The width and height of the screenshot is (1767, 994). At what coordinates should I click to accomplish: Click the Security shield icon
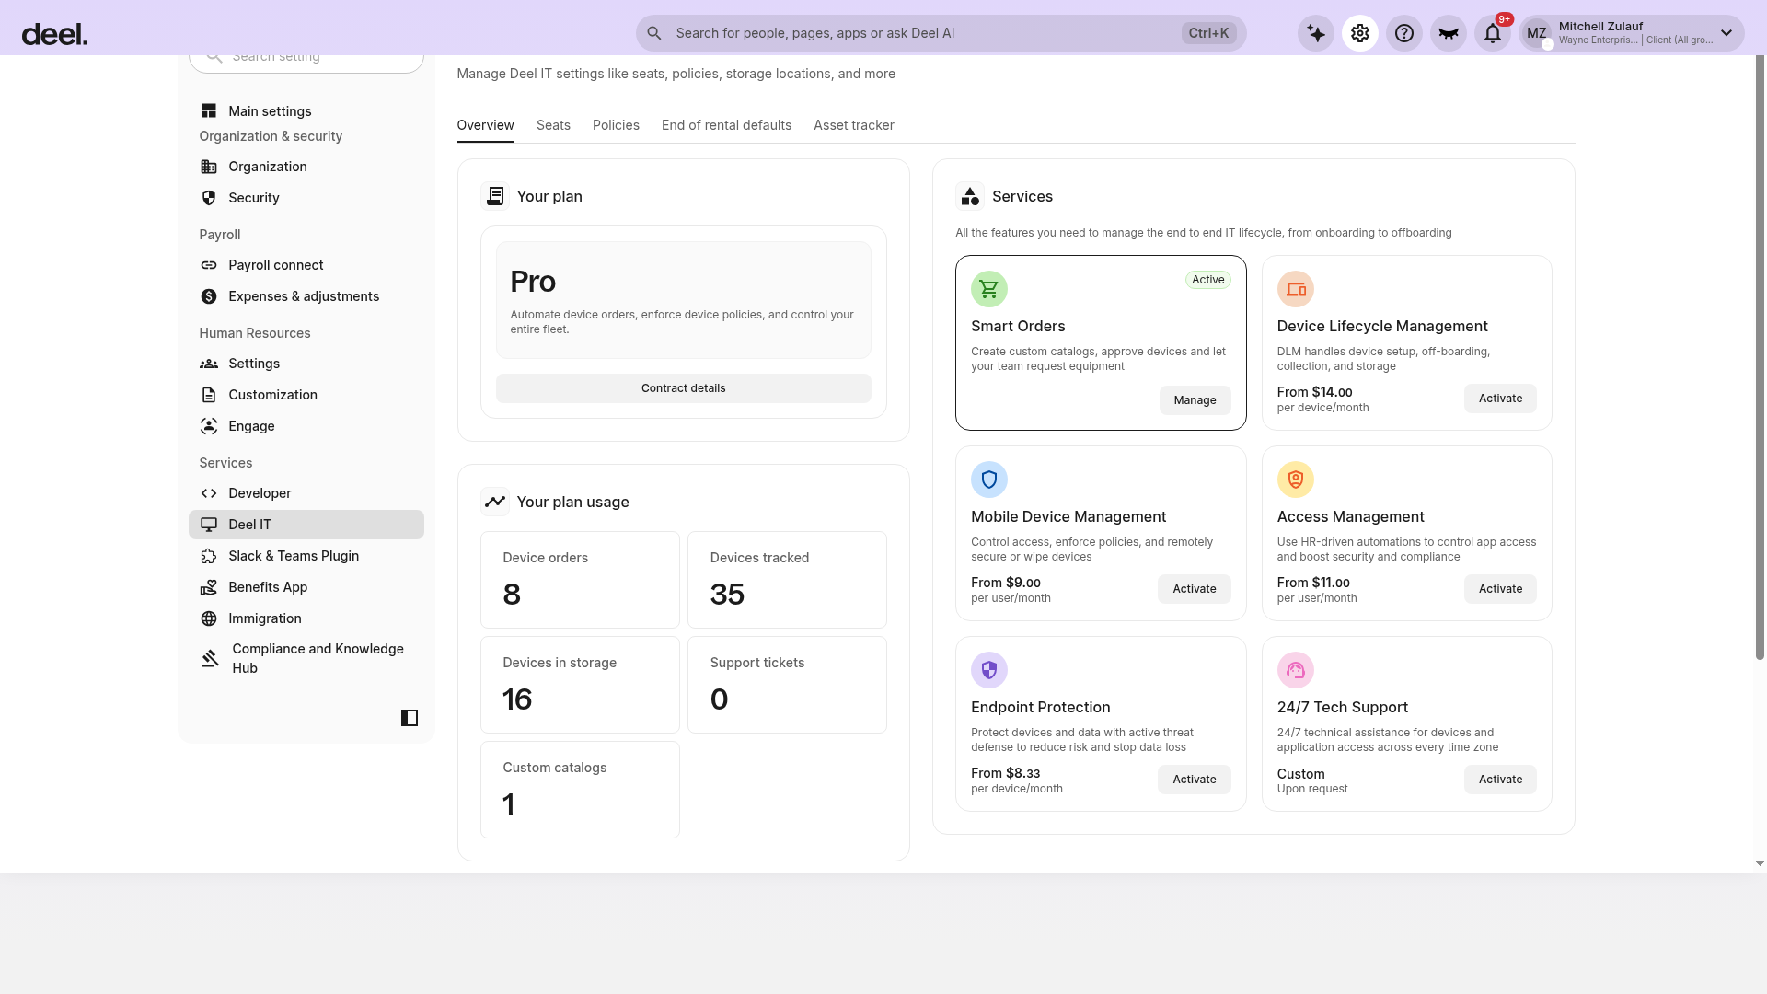tap(209, 198)
